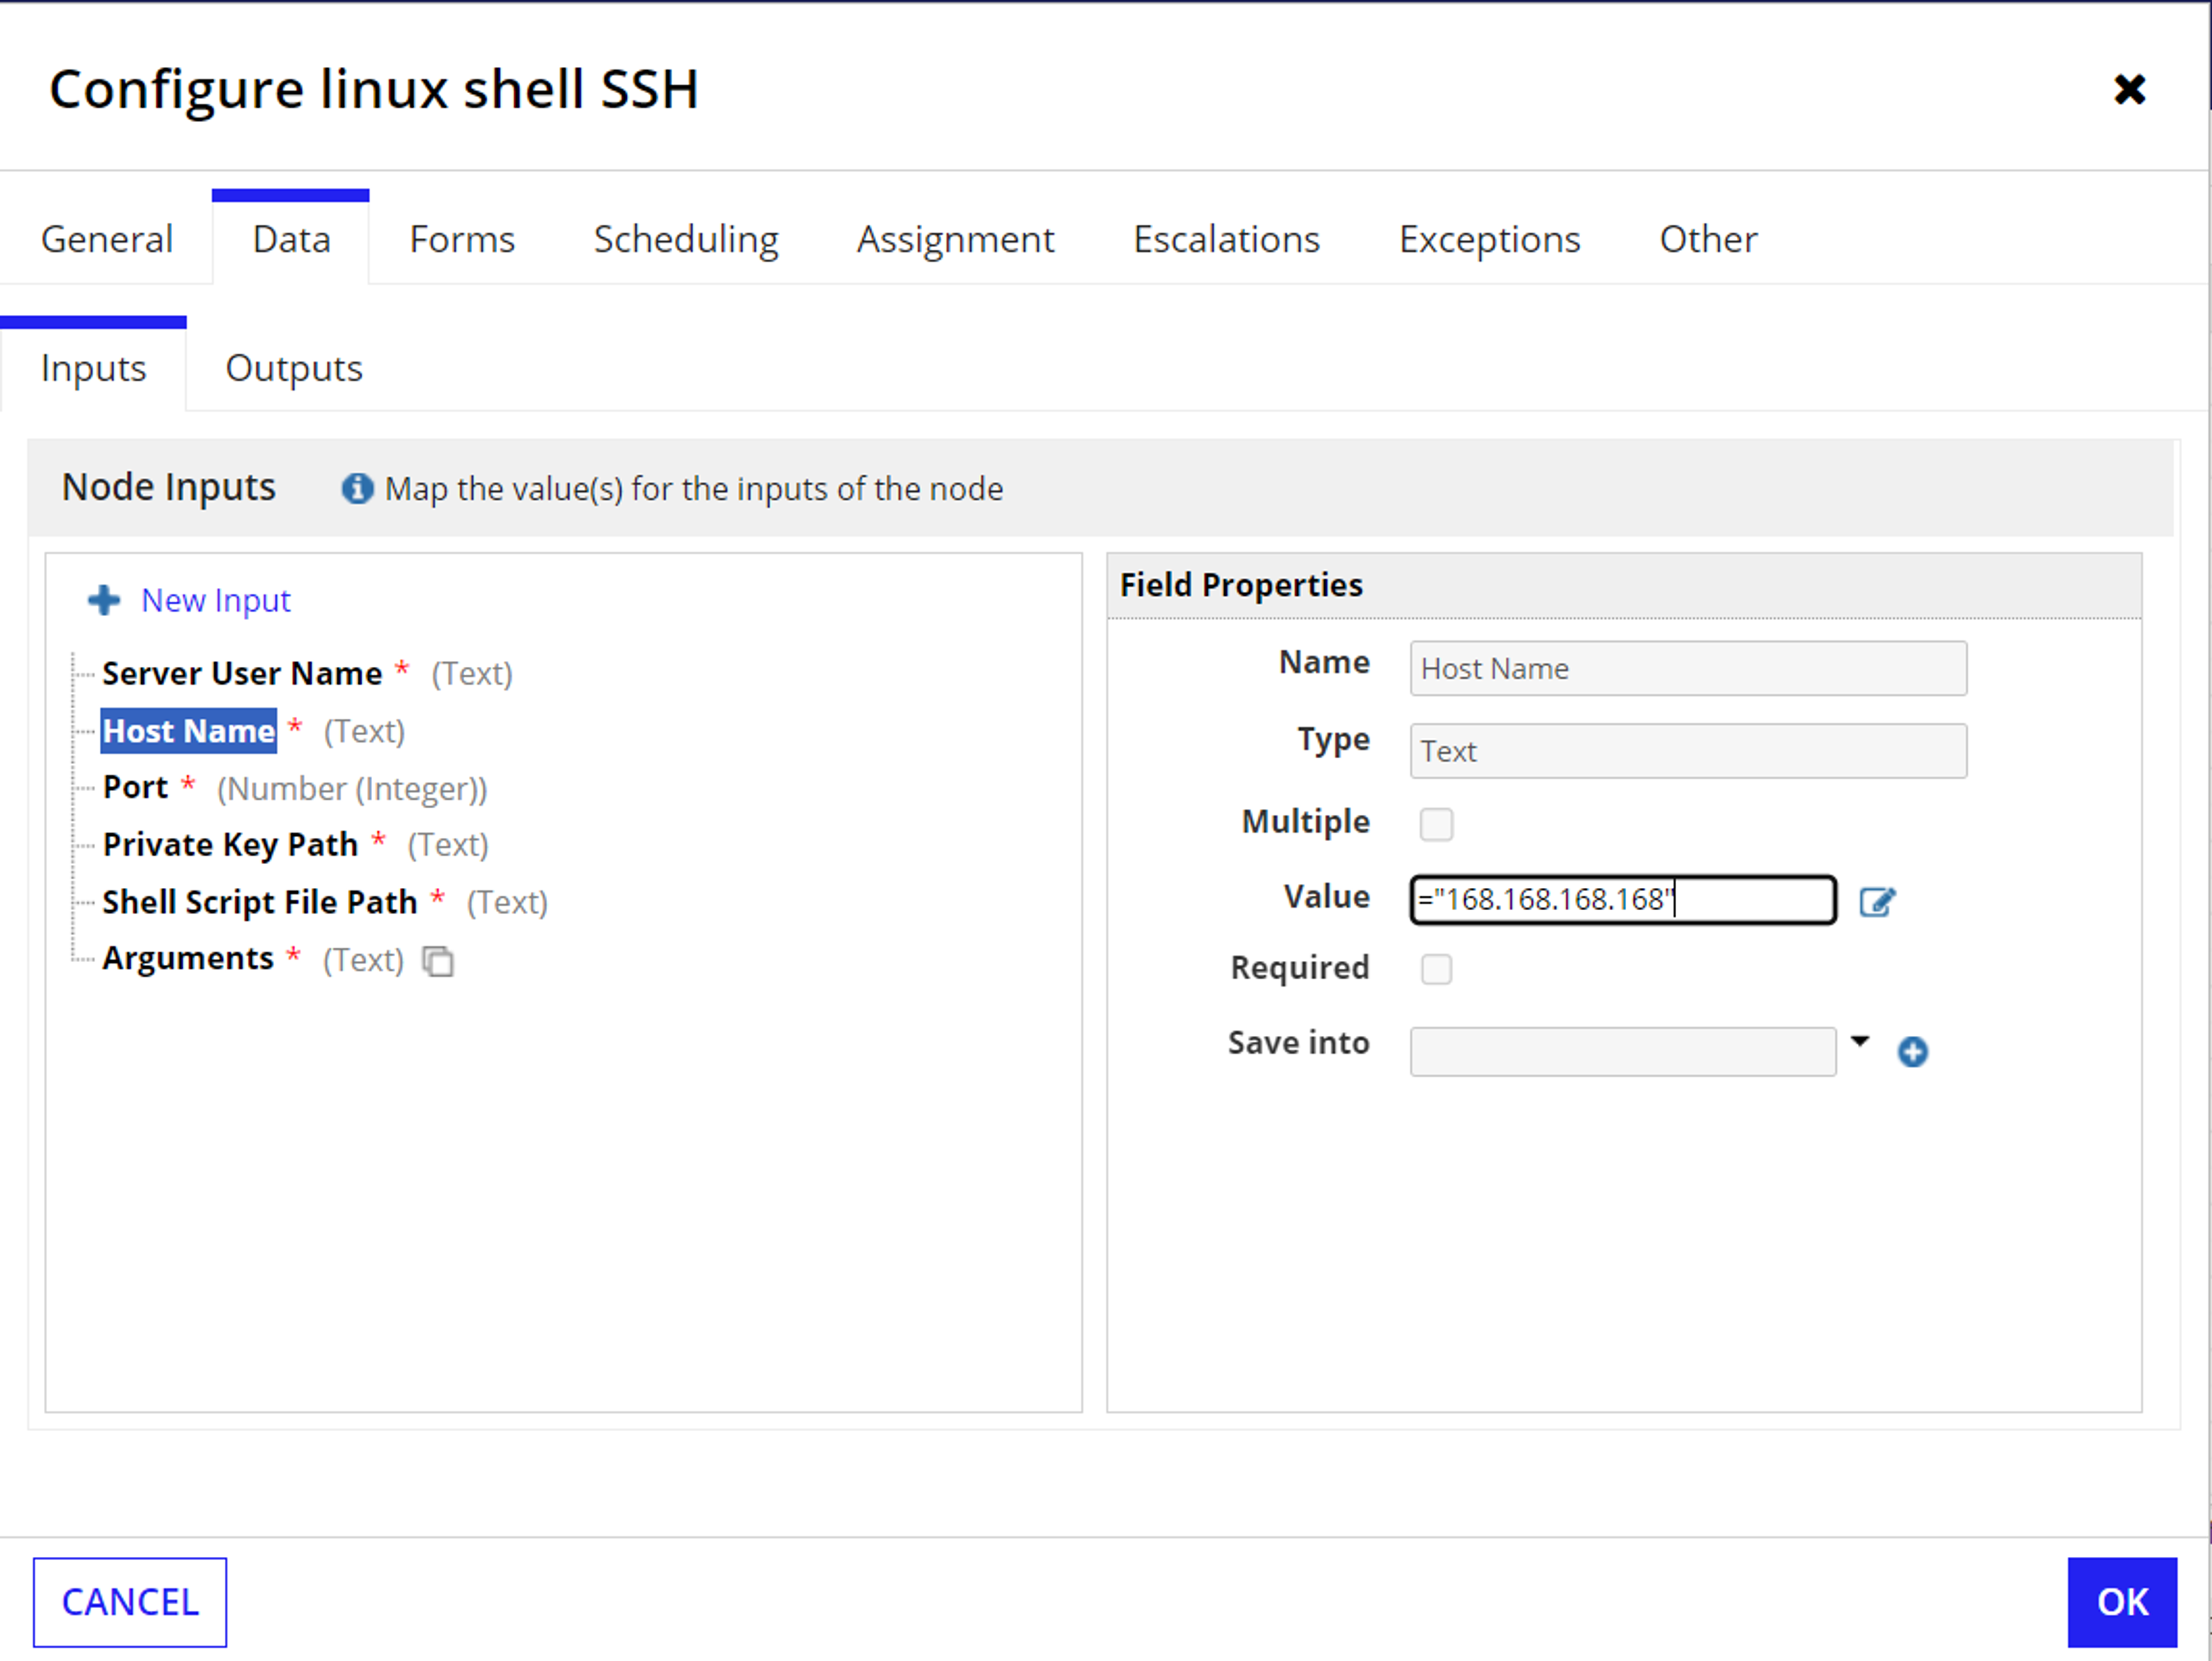Open the expression editor icon beside Value

point(1877,902)
